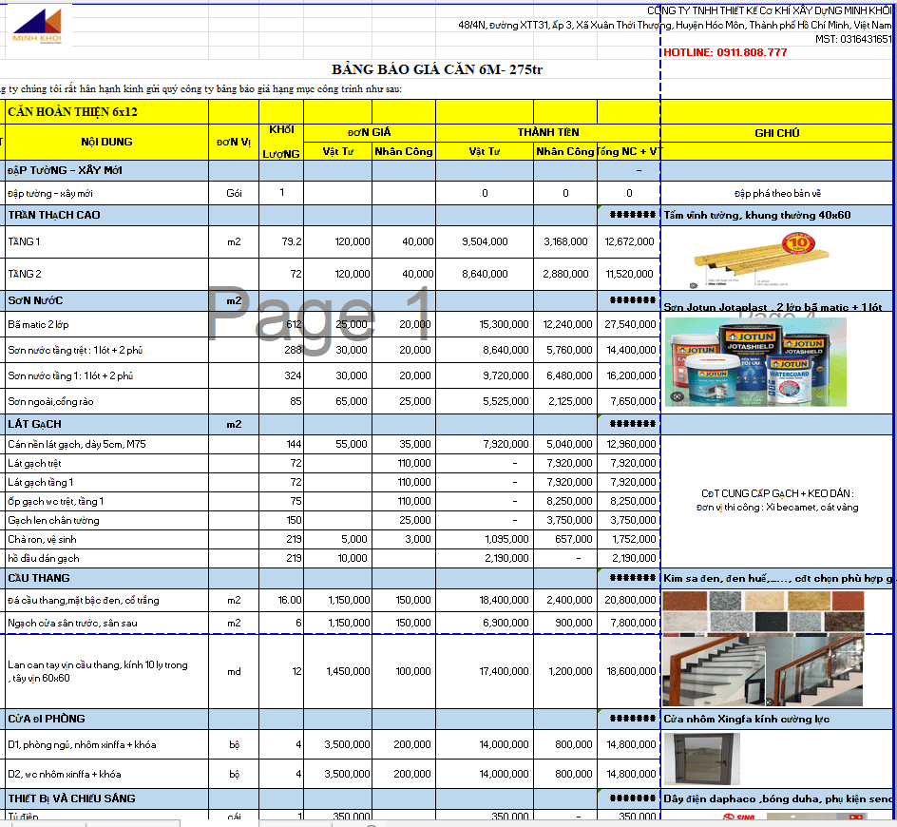Click the company name 'CÔNG TY TNHH THIẾT KẾ CƠ KHÍ XÂY DỰNG MINH KHÔI'
Image resolution: width=897 pixels, height=827 pixels.
tap(769, 10)
